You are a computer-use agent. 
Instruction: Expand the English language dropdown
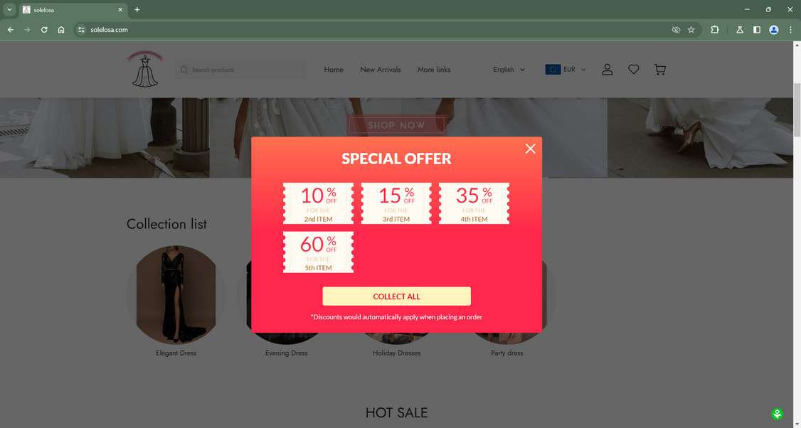coord(509,70)
